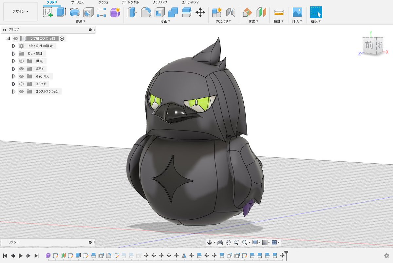This screenshot has height=263, width=393.
Task: Click the Grid and Snaps icon
Action: tap(265, 242)
